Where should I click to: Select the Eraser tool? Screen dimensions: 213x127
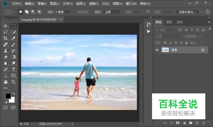[x=6, y=57]
